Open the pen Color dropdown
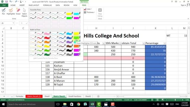 [88, 9]
